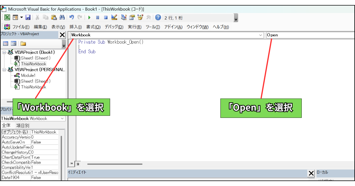
Task: Save the workbook with the floppy icon
Action: pos(28,17)
